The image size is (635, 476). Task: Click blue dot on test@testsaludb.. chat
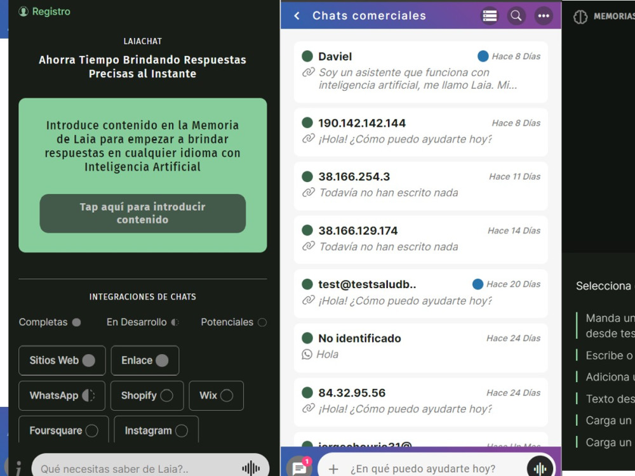pyautogui.click(x=478, y=284)
